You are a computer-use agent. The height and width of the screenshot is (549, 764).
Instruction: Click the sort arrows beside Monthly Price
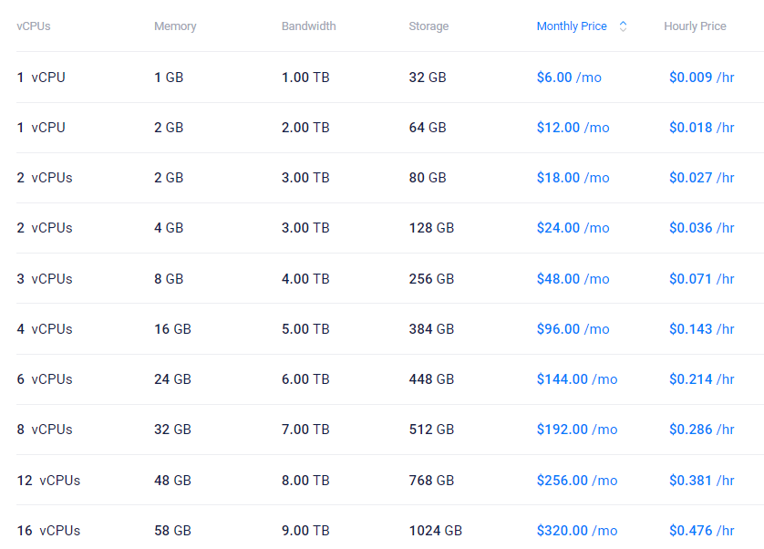(x=624, y=26)
